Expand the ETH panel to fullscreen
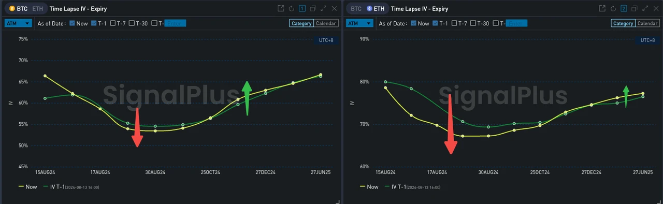Screen dimensions: 663x204 click(645, 8)
